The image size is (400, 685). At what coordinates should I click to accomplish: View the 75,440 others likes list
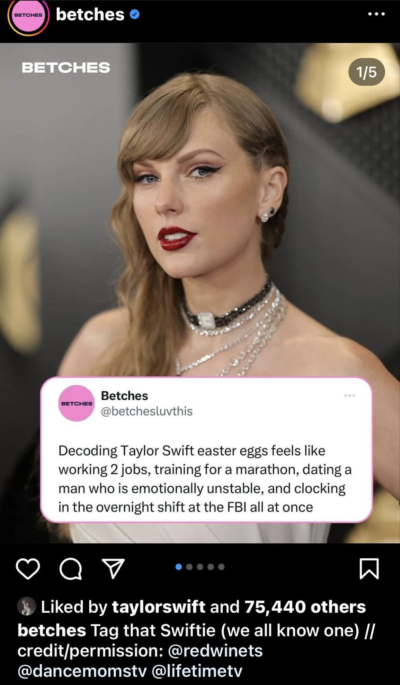[305, 607]
